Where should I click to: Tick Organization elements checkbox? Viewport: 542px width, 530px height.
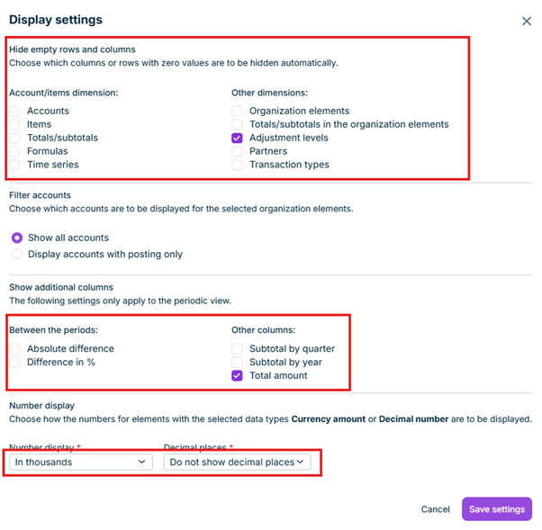tap(237, 111)
